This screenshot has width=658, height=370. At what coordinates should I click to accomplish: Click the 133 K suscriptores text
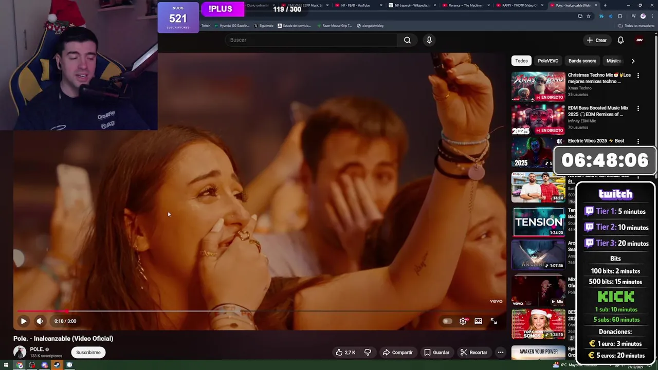(x=46, y=356)
